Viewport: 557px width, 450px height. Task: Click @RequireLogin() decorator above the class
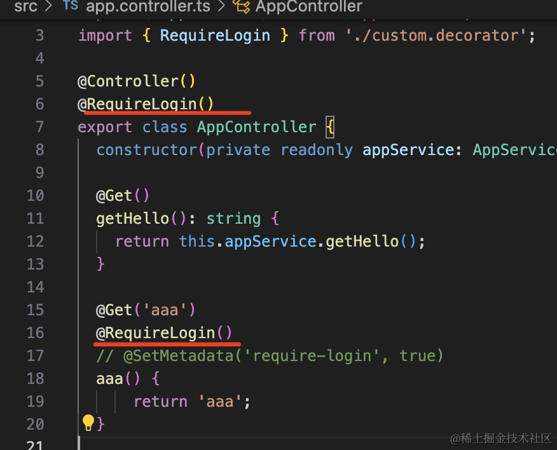(146, 104)
